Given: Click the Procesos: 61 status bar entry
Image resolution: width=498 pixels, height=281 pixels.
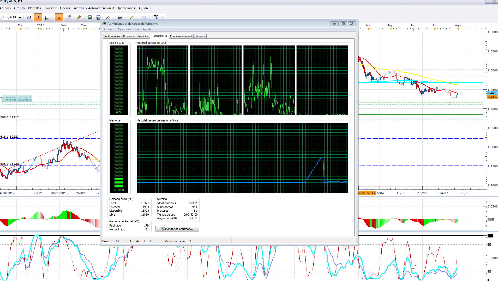Looking at the screenshot, I should [111, 241].
